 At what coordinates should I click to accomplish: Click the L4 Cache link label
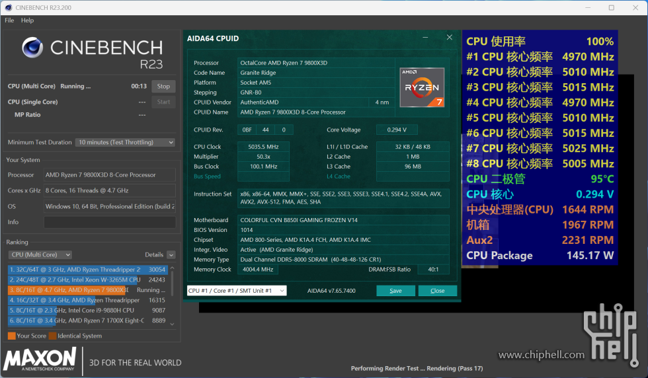click(339, 176)
